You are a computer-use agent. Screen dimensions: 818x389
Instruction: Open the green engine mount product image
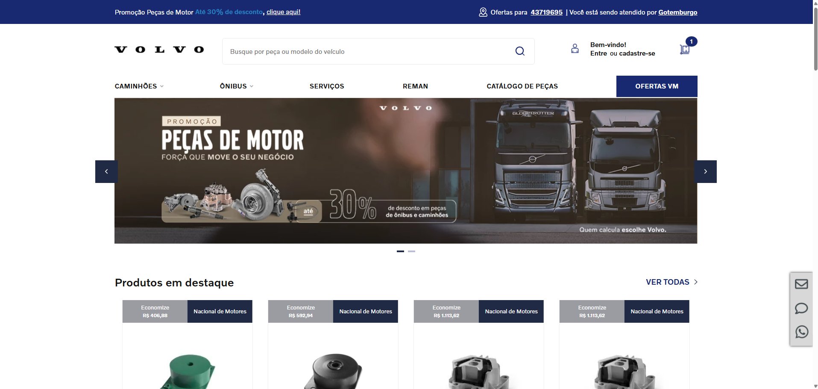coord(188,370)
